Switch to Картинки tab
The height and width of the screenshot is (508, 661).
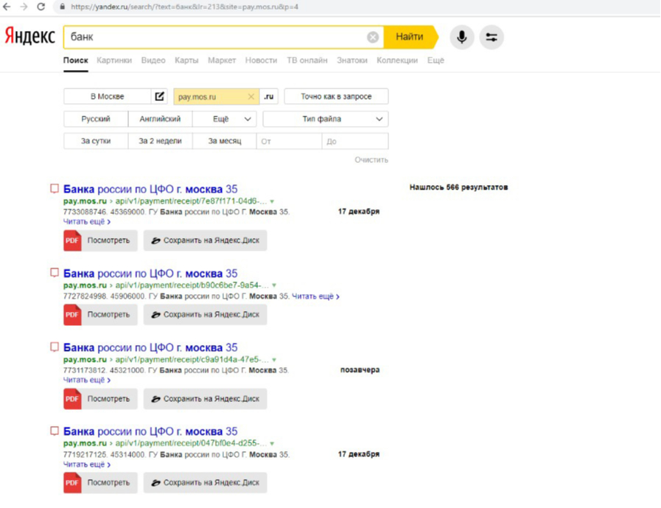click(114, 60)
